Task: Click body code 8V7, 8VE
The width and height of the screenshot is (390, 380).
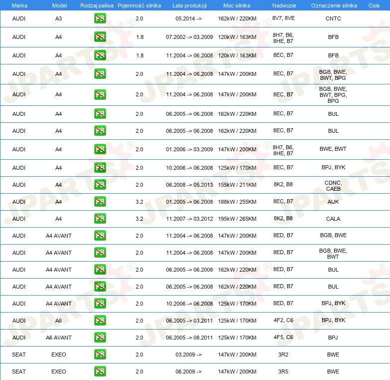Action: 283,18
